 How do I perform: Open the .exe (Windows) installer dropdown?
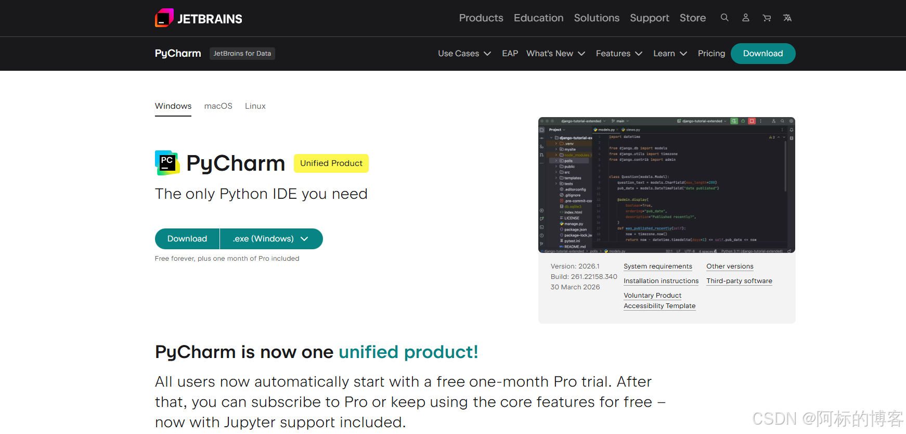(x=271, y=239)
